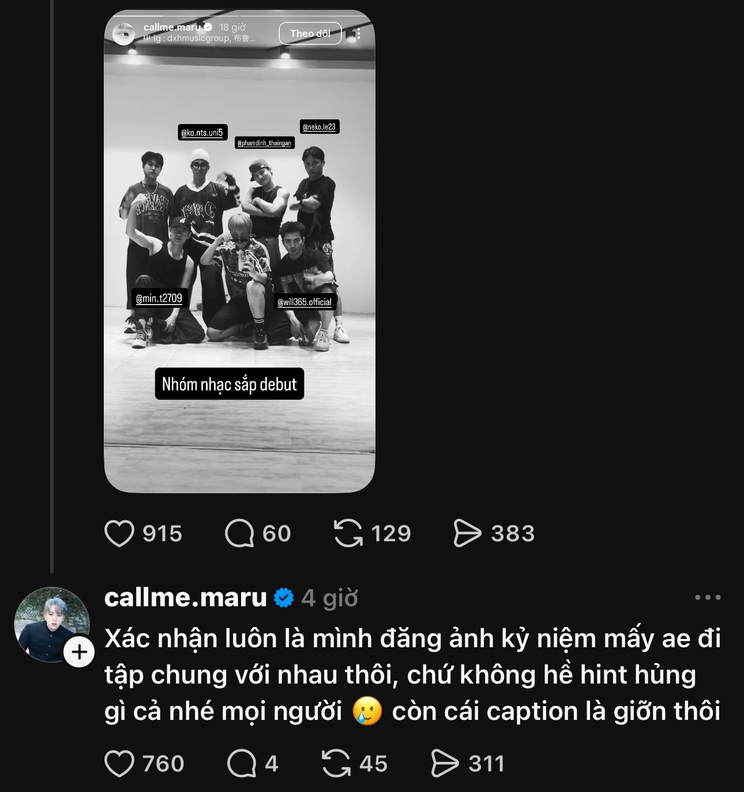Follow callme.maru via avatar plus badge
744x792 pixels.
coord(79,652)
